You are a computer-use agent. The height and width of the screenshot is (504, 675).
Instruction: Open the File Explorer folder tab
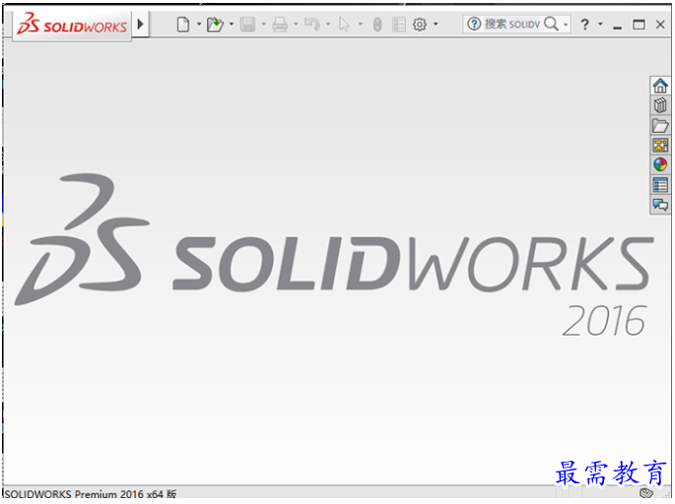pos(660,126)
